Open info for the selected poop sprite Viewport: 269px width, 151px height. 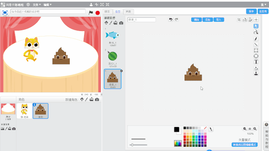pos(34,104)
